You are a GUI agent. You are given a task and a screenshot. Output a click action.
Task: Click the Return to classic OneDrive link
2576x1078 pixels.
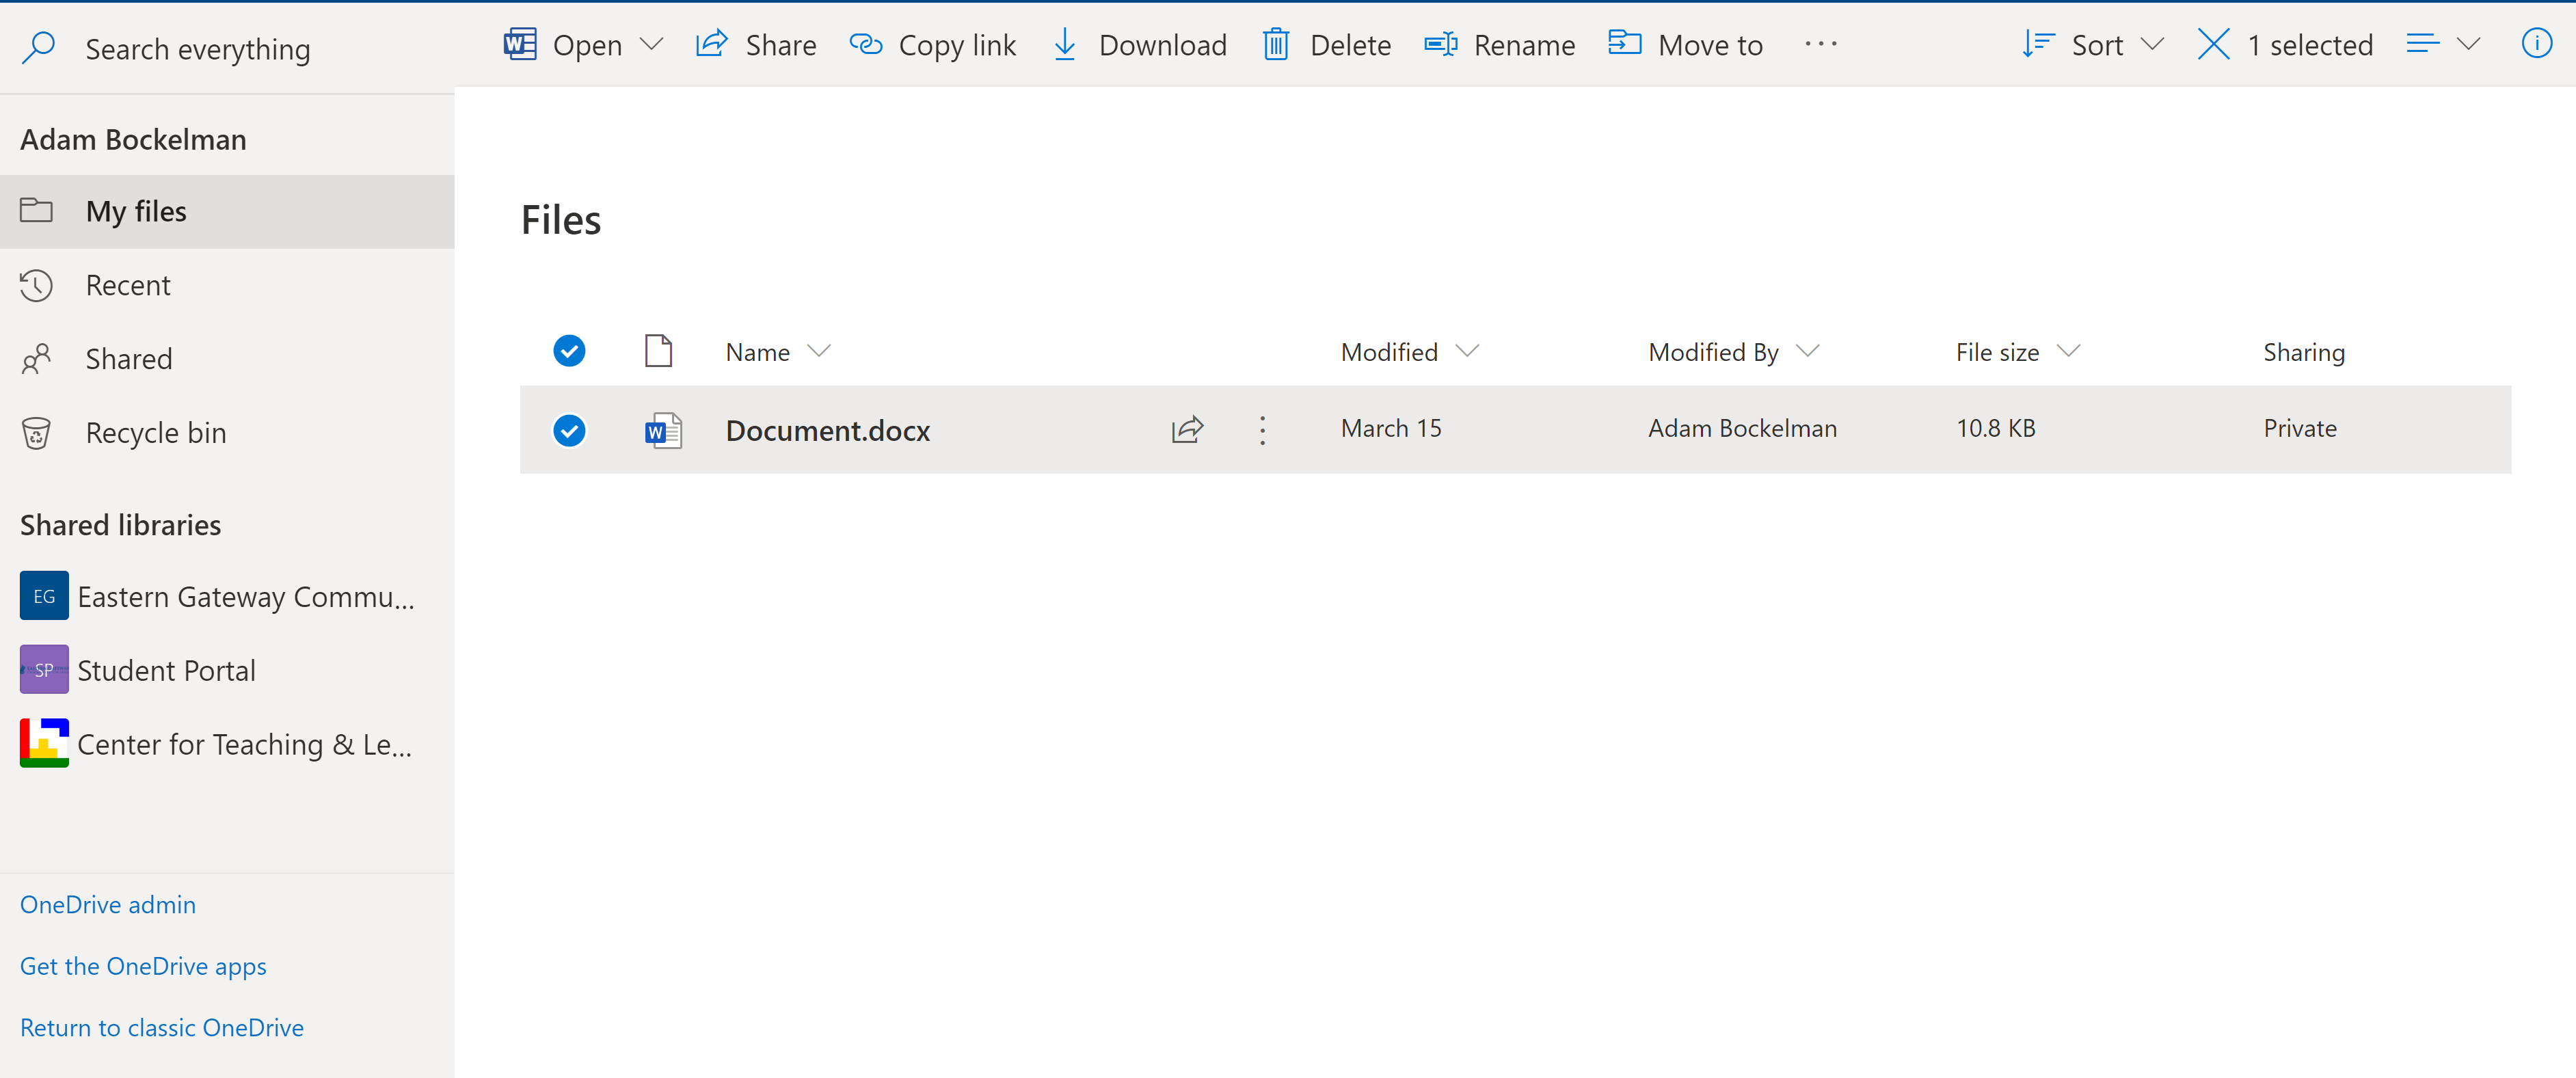pos(162,1028)
